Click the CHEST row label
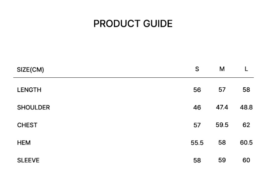Viewport: 280px width, 173px height. (27, 125)
